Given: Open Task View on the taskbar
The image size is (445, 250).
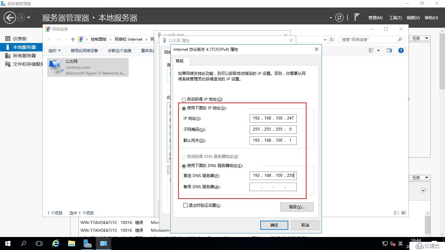Looking at the screenshot, I should coord(39,243).
